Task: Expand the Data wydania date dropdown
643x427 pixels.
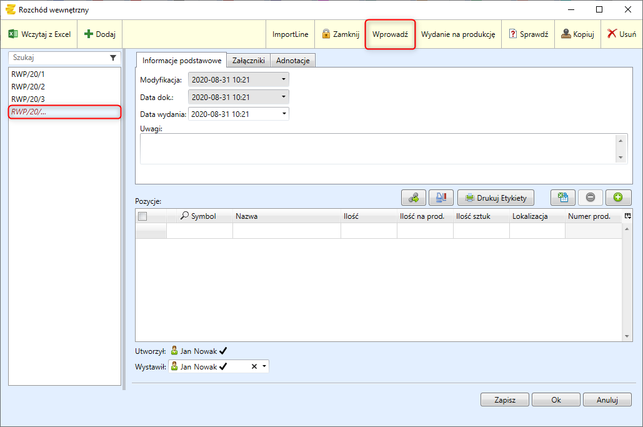Action: click(284, 114)
